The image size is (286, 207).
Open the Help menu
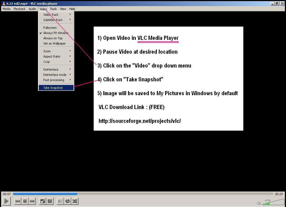pyautogui.click(x=72, y=9)
